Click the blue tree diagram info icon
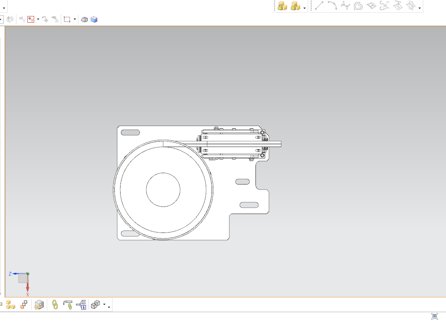446x321 pixels. pyautogui.click(x=81, y=305)
